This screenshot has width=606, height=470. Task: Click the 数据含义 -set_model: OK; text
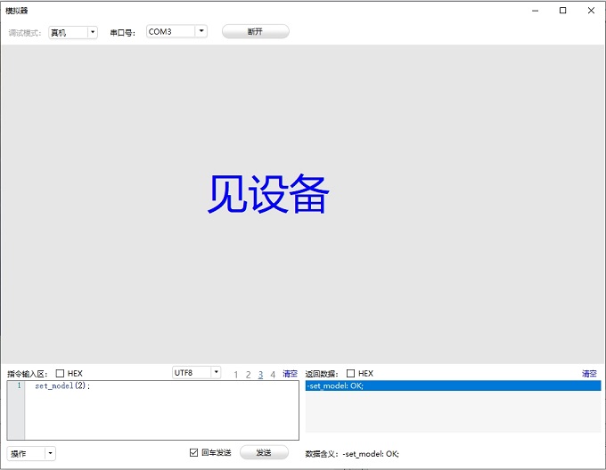point(352,454)
